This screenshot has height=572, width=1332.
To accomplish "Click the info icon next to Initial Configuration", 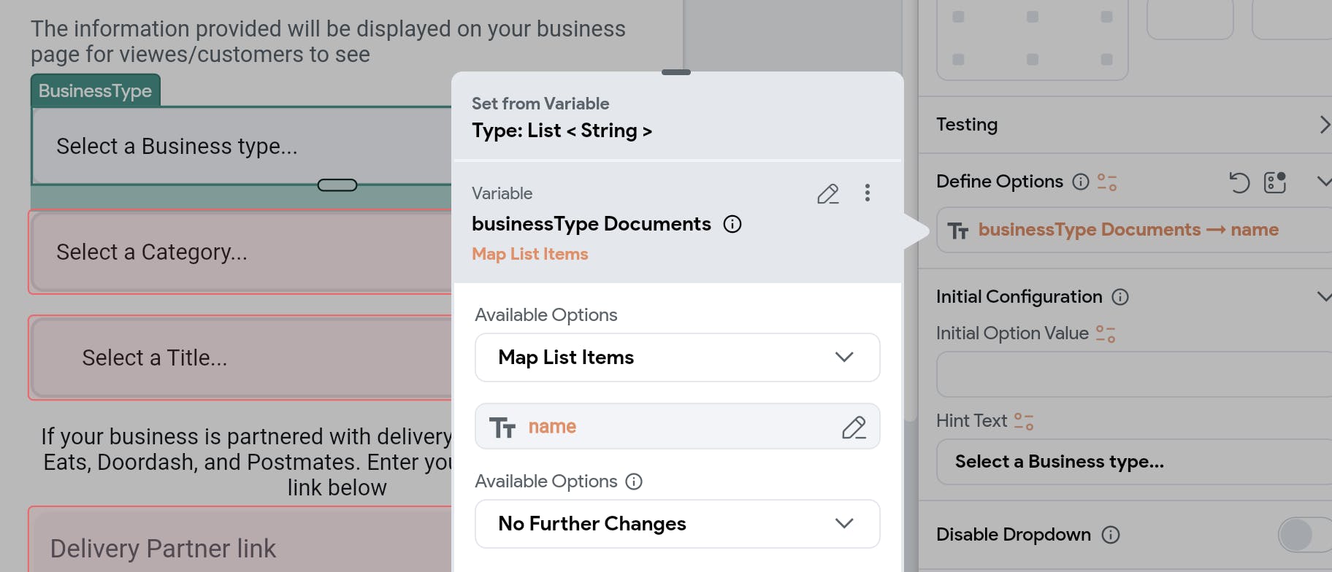I will tap(1119, 297).
